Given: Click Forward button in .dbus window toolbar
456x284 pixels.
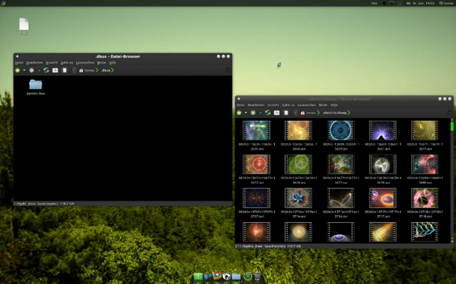Looking at the screenshot, I should tap(32, 70).
